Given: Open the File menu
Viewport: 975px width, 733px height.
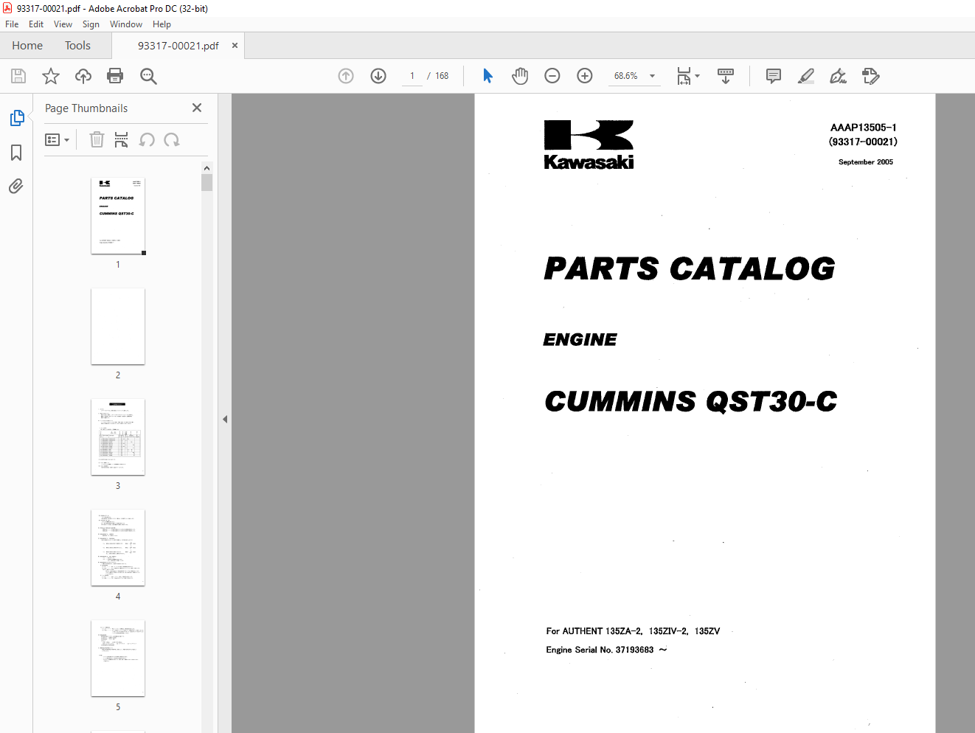Looking at the screenshot, I should tap(12, 24).
